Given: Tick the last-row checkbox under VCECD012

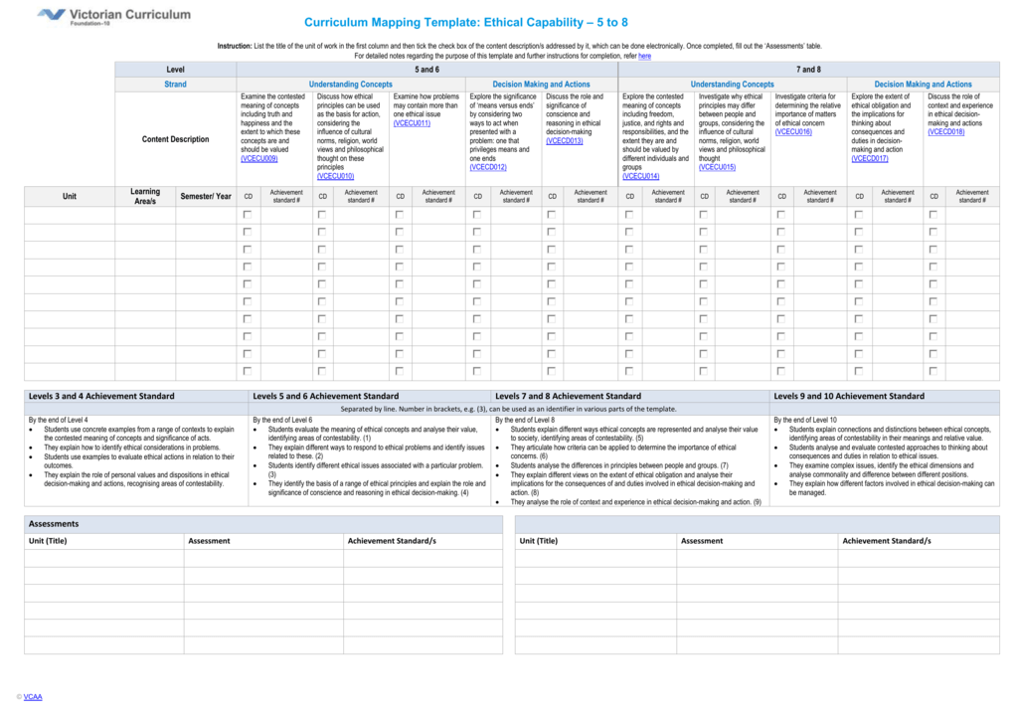Looking at the screenshot, I should click(476, 371).
